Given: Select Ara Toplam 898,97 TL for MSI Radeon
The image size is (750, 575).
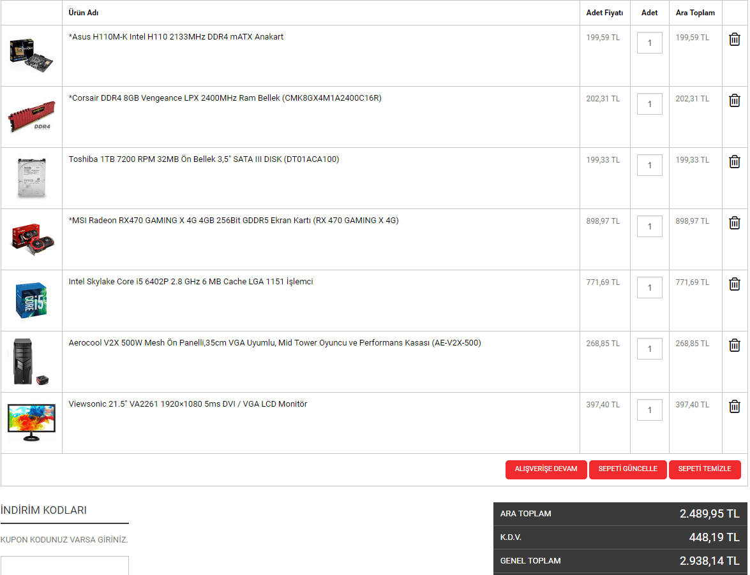Looking at the screenshot, I should coord(692,221).
